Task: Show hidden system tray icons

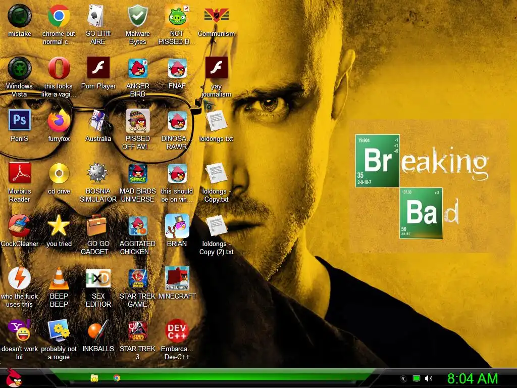Action: [x=403, y=379]
